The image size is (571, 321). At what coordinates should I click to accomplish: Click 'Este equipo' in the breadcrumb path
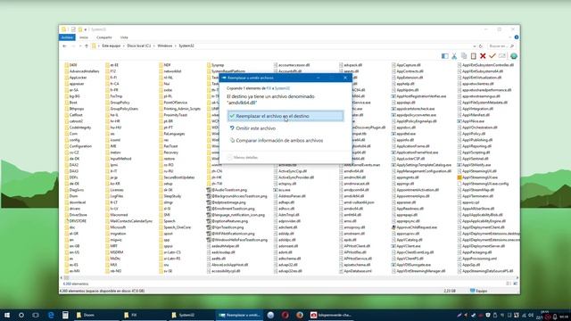coord(111,46)
